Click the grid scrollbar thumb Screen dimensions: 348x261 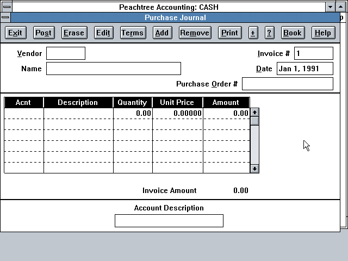(254, 121)
